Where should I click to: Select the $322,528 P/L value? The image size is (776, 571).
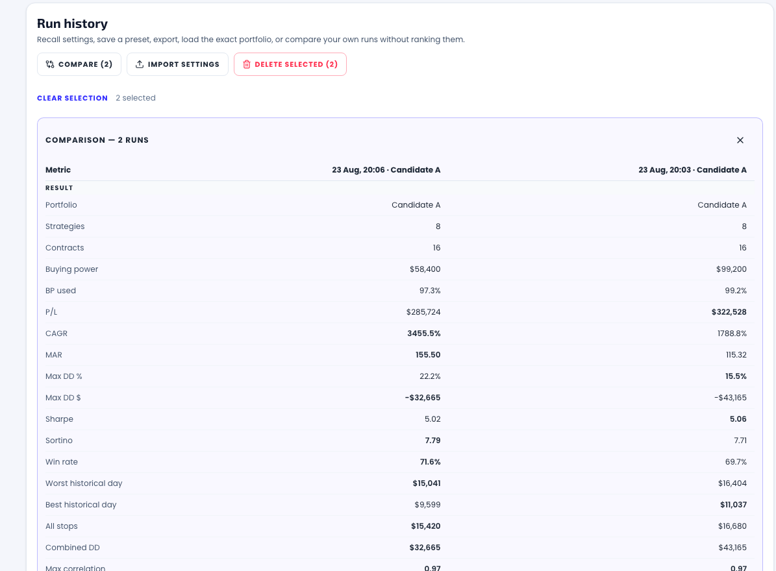click(729, 312)
